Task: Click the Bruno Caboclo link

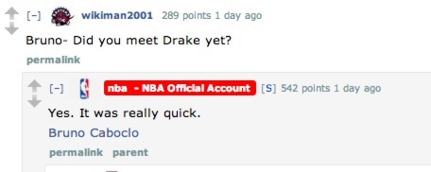Action: 93,133
